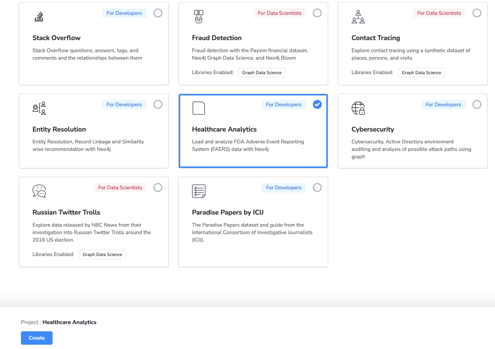
Task: Click the Russian Twitter Trolls card title
Action: click(66, 212)
